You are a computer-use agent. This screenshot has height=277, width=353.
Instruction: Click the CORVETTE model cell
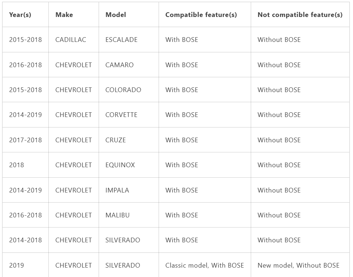(x=121, y=115)
